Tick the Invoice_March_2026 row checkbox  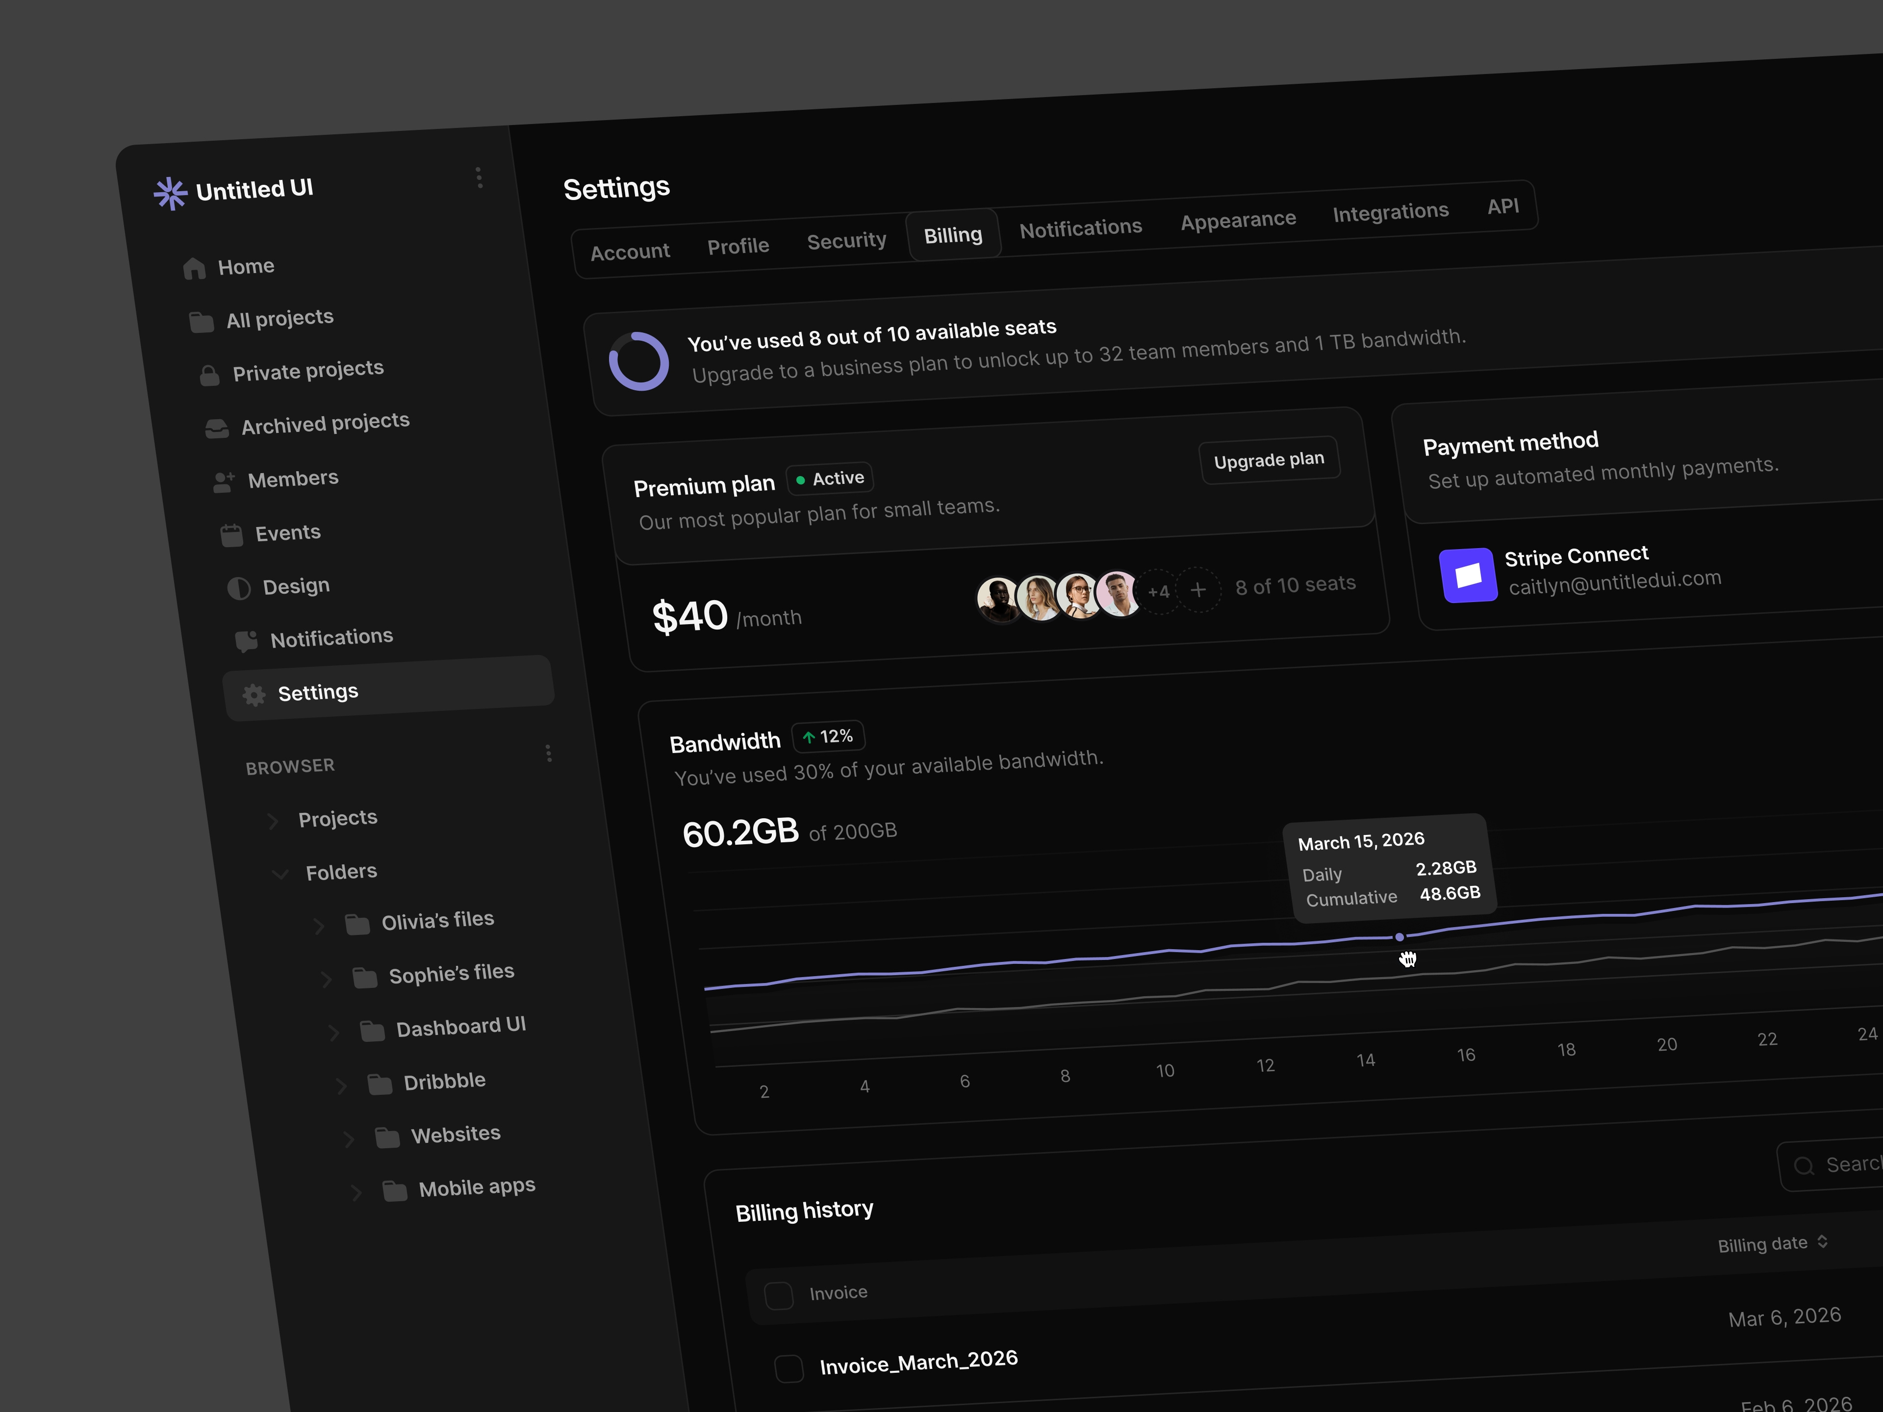click(x=789, y=1368)
